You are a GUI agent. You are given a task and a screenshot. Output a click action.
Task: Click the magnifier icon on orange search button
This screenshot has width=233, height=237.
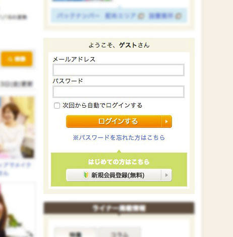[10, 59]
